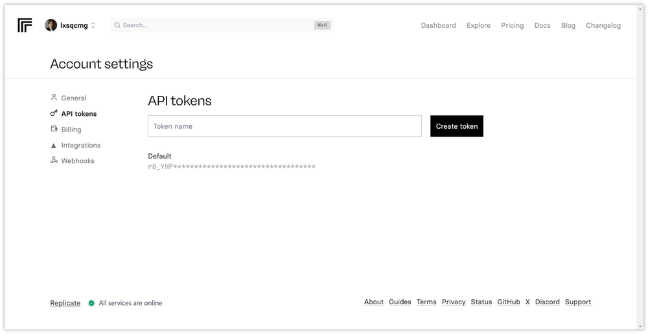
Task: Click the General person icon
Action: [x=54, y=98]
